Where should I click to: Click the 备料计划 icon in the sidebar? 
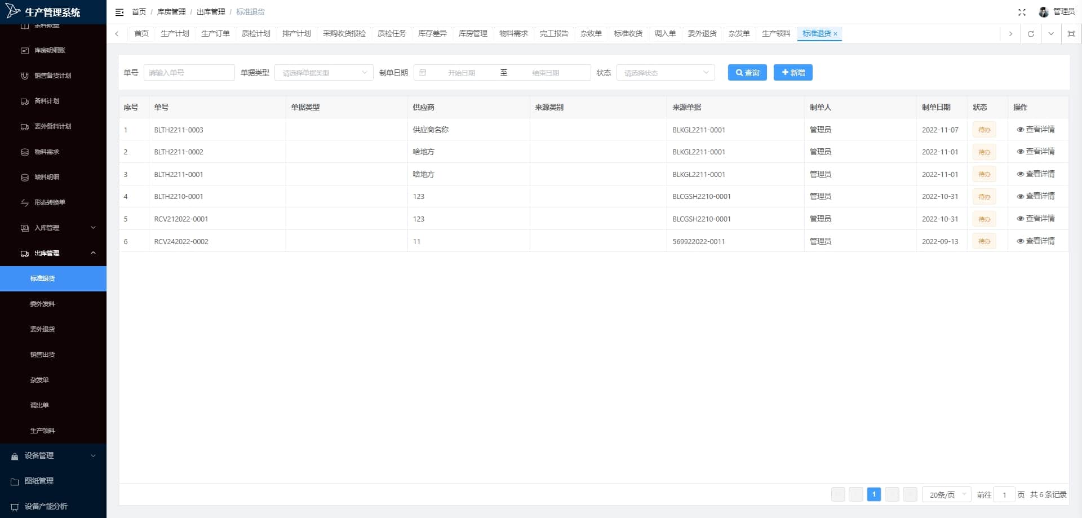[24, 101]
